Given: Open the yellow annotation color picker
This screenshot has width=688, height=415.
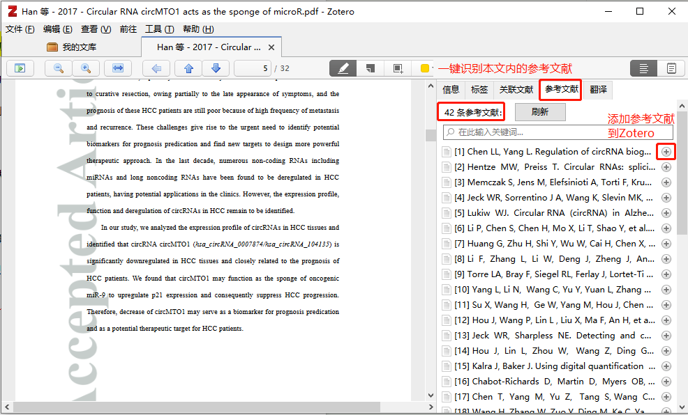Looking at the screenshot, I should (425, 68).
